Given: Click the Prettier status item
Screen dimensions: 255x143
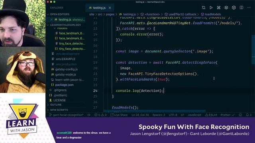Looking at the screenshot, I should (228, 115).
